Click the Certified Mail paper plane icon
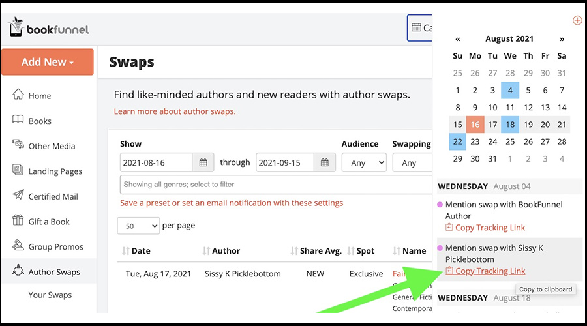This screenshot has width=587, height=326. coord(18,196)
